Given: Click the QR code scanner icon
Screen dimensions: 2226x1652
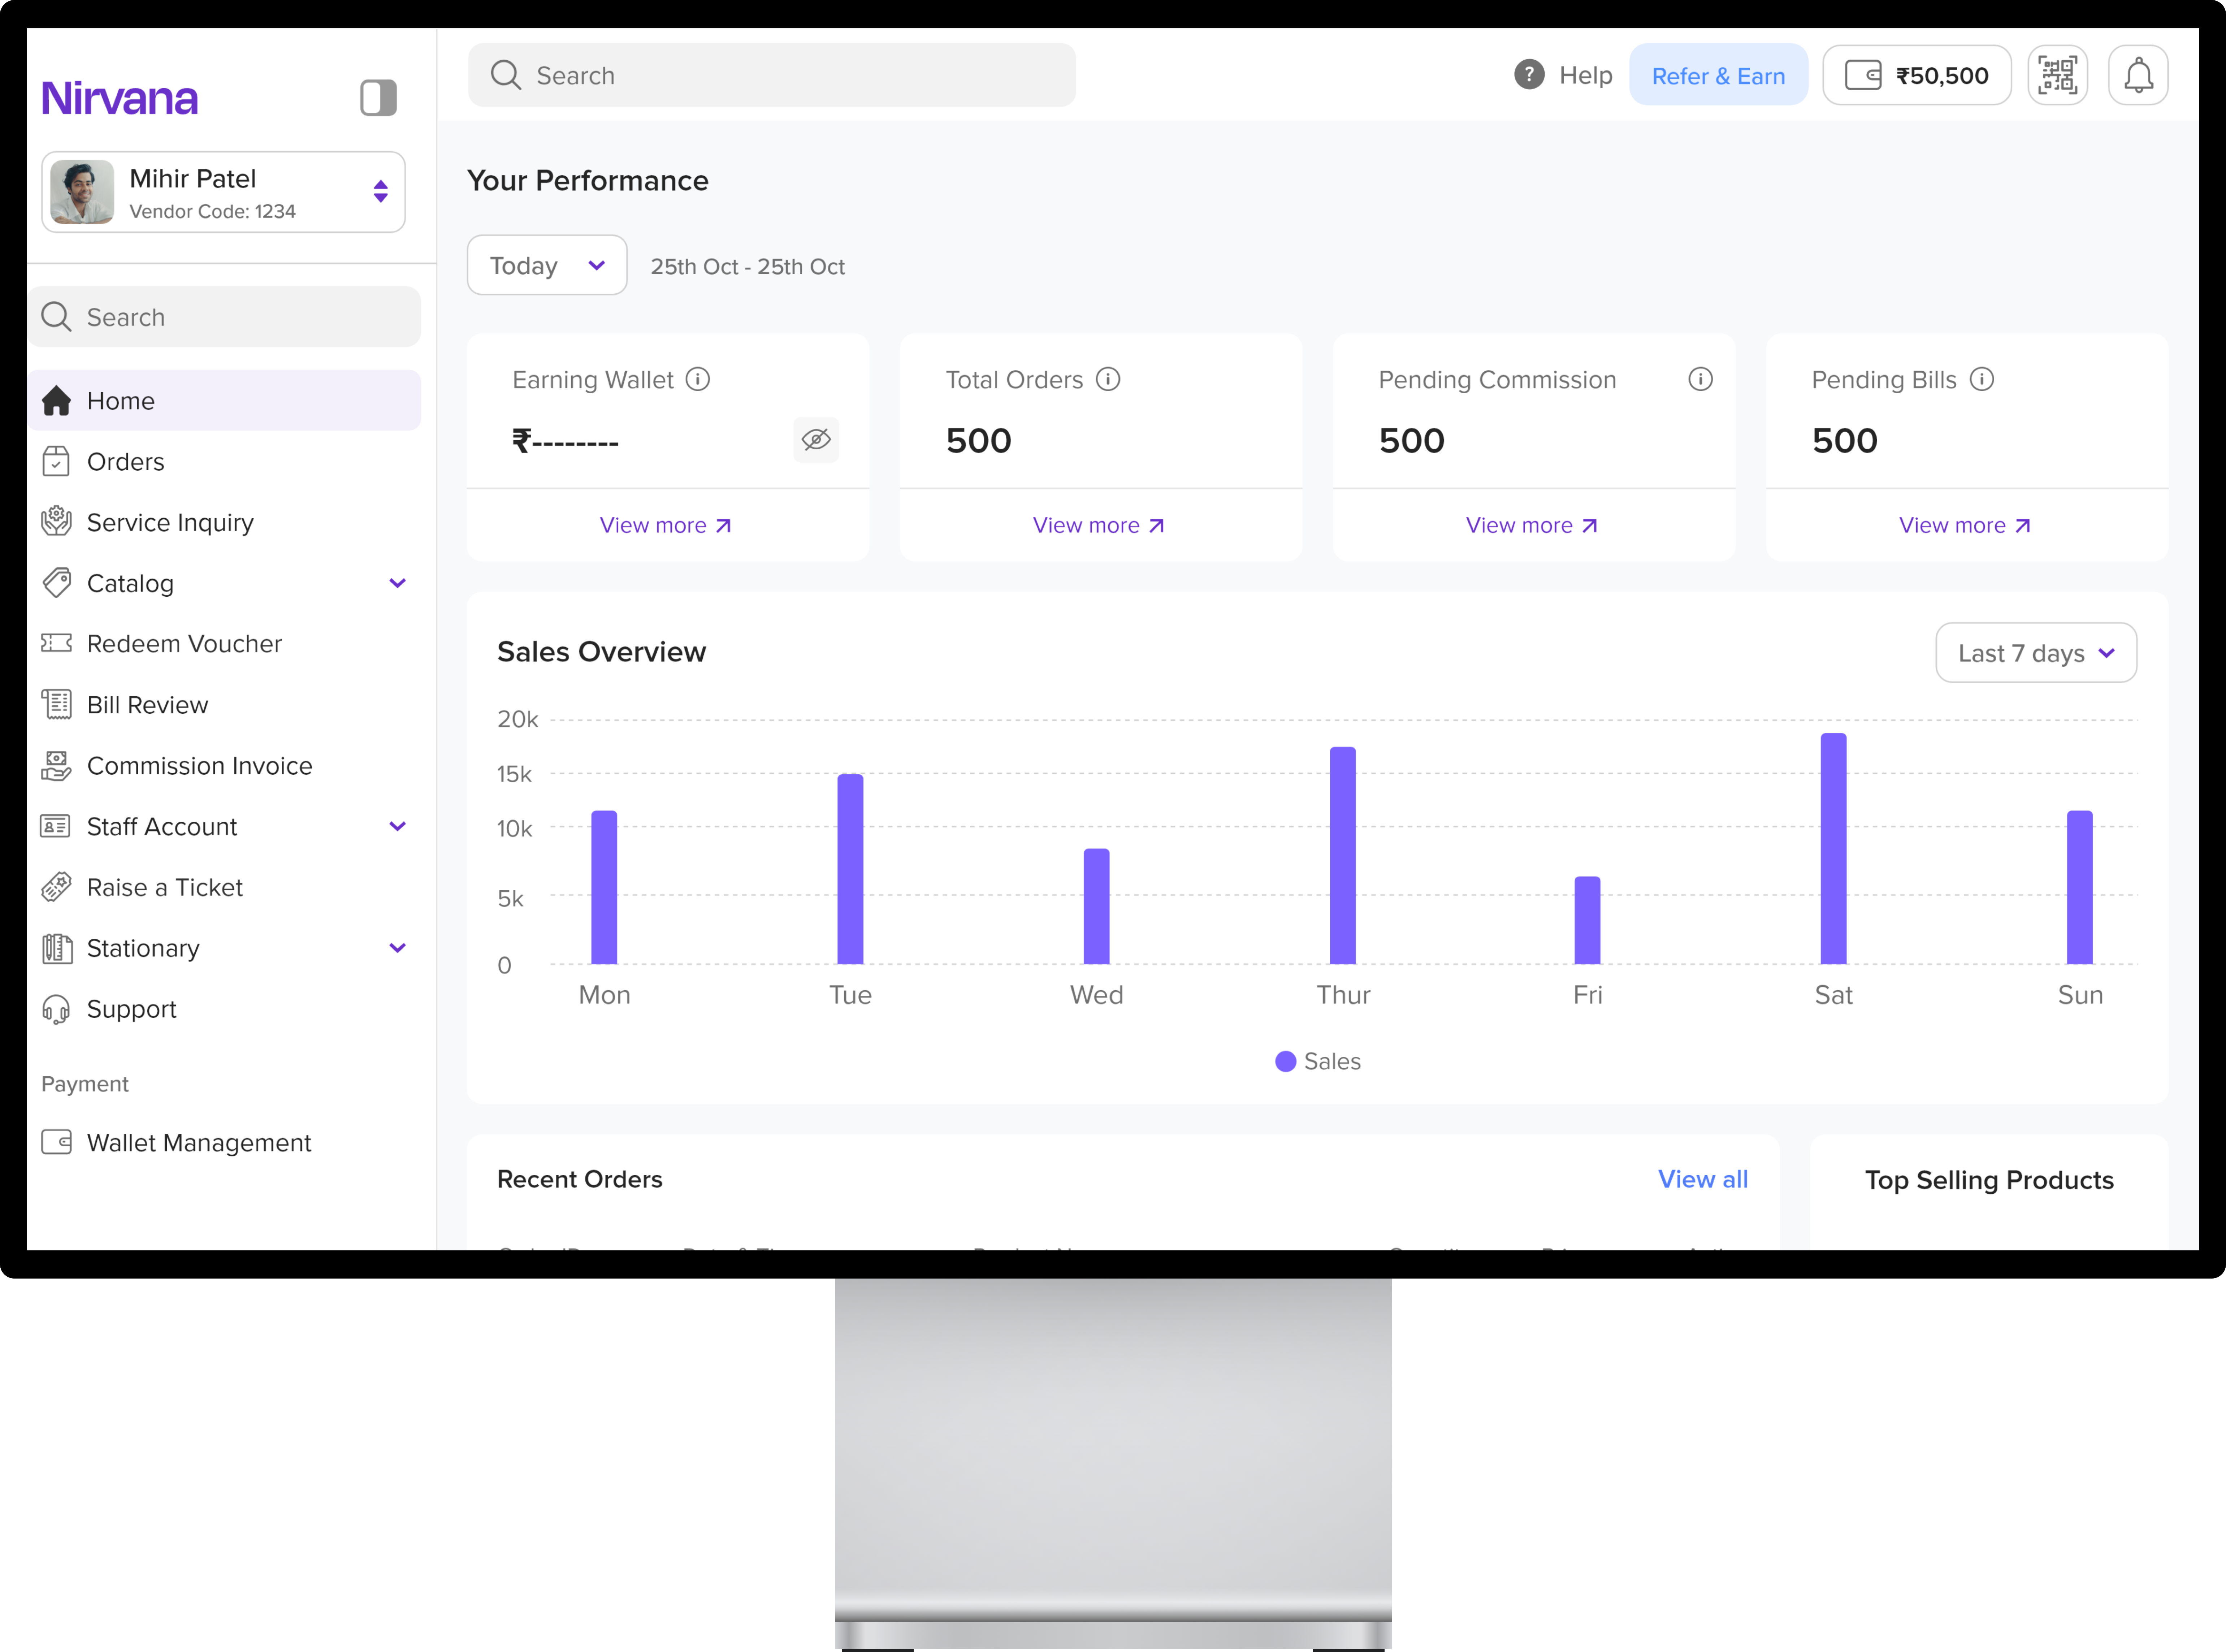Looking at the screenshot, I should click(2057, 75).
